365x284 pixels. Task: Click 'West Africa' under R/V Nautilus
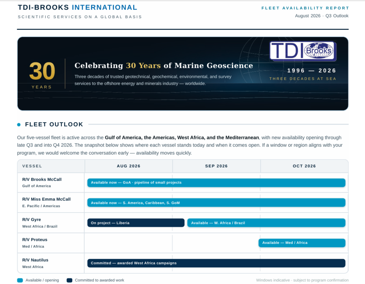tap(33, 267)
